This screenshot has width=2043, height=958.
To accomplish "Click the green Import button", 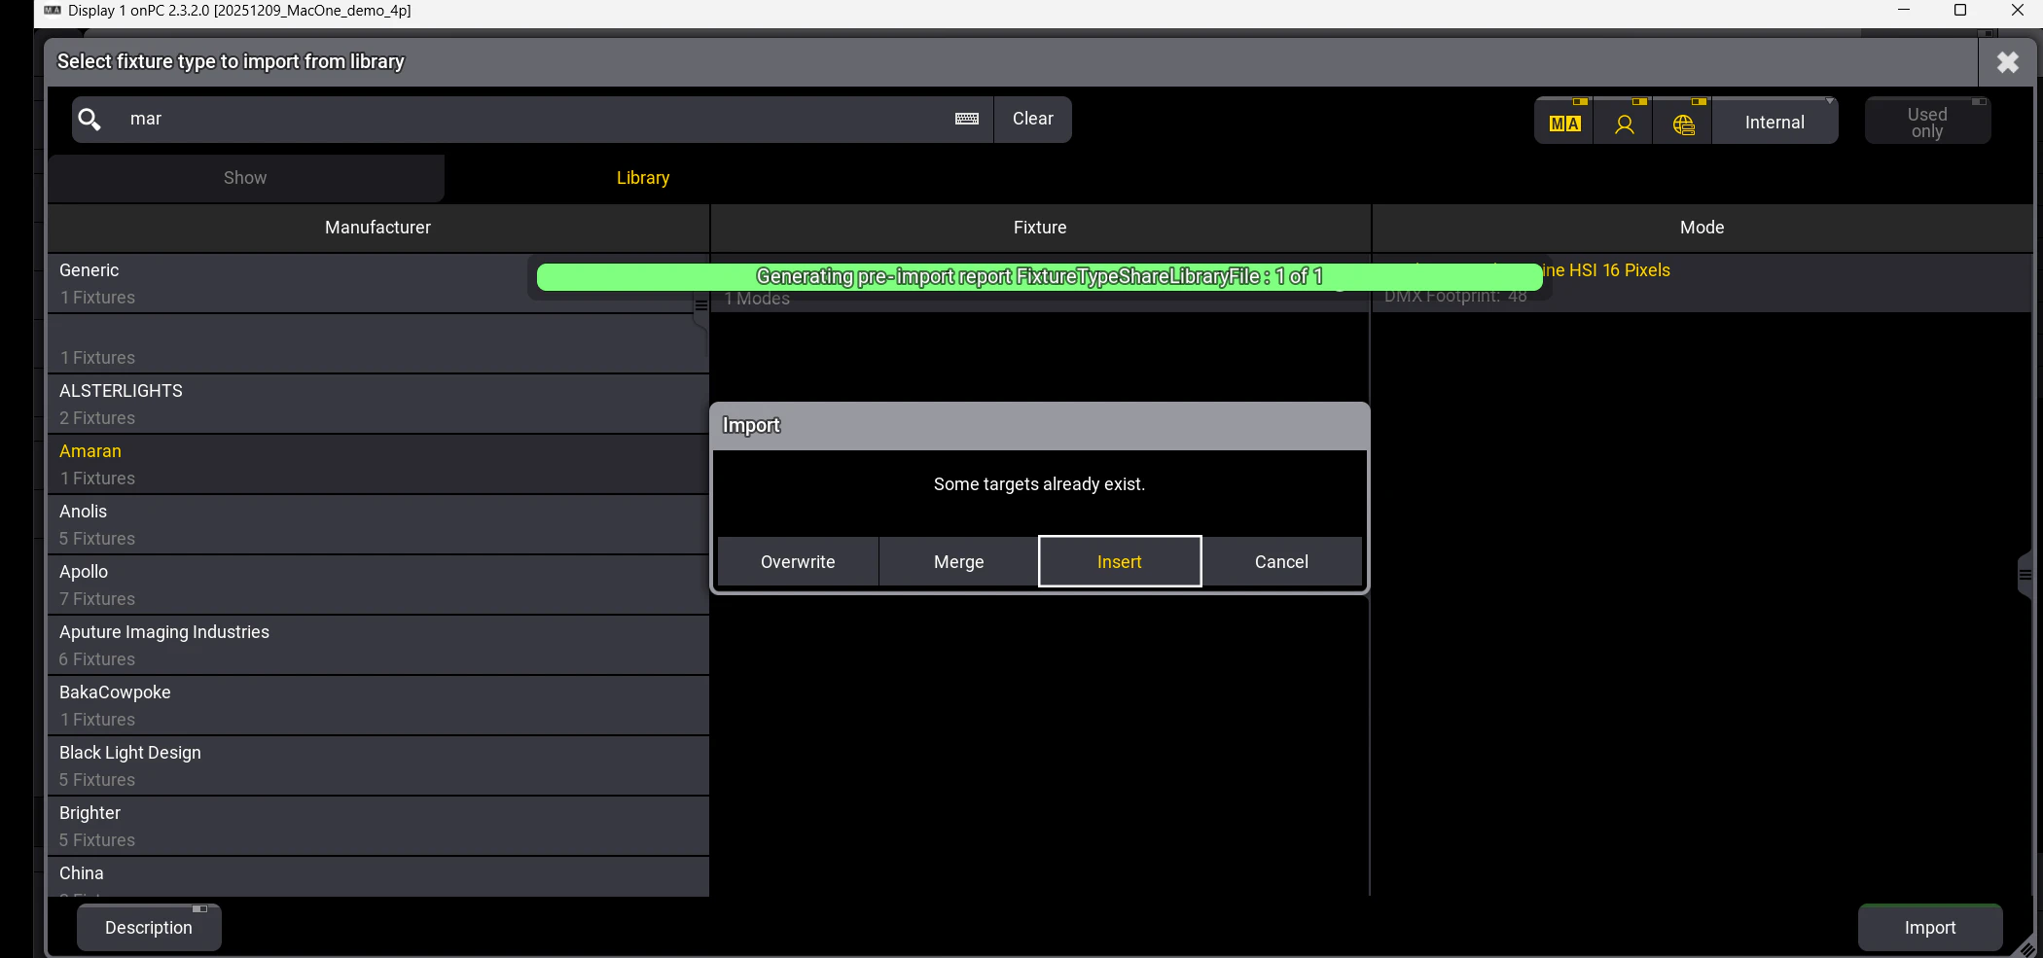I will [x=1930, y=927].
